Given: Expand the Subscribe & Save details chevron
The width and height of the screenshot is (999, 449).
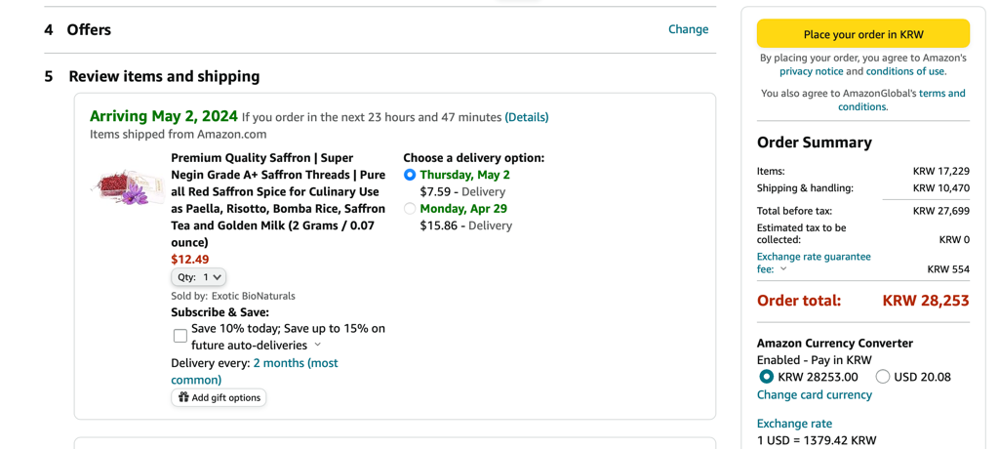Looking at the screenshot, I should 318,346.
